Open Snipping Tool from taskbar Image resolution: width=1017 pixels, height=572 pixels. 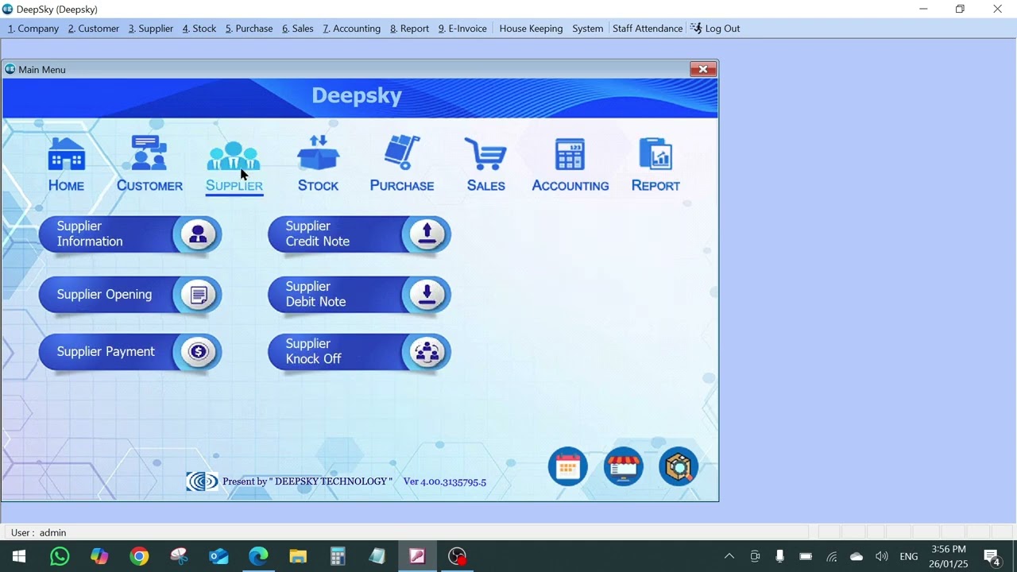179,556
